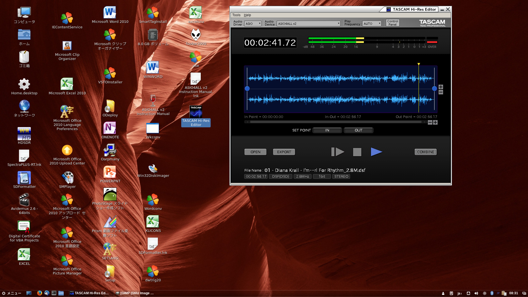Click the play-pause transport icon
This screenshot has height=297, width=528.
tap(338, 152)
